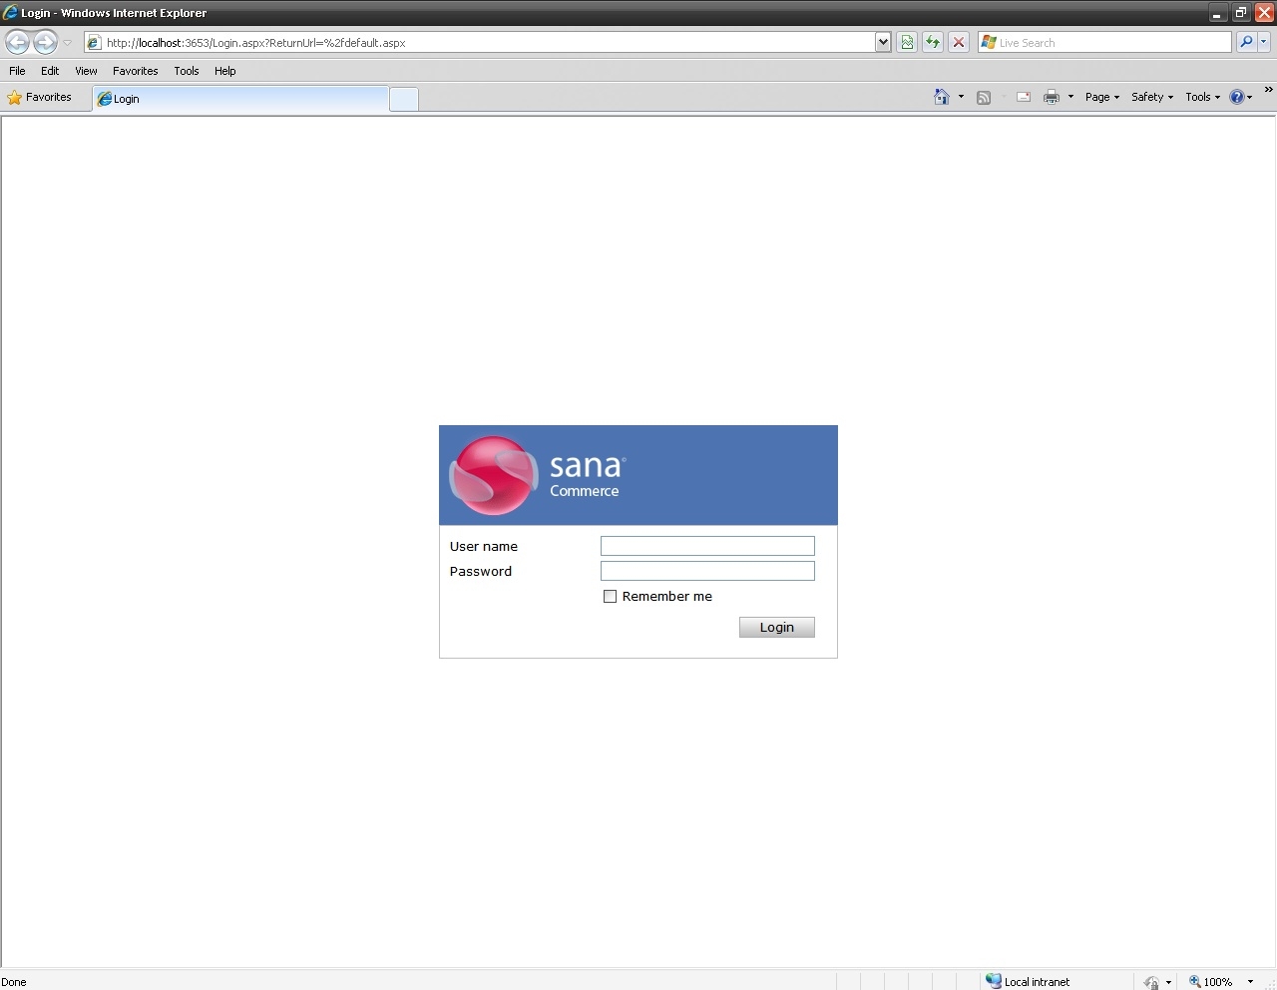Minimize the Internet Explorer window
The height and width of the screenshot is (990, 1277).
1216,13
